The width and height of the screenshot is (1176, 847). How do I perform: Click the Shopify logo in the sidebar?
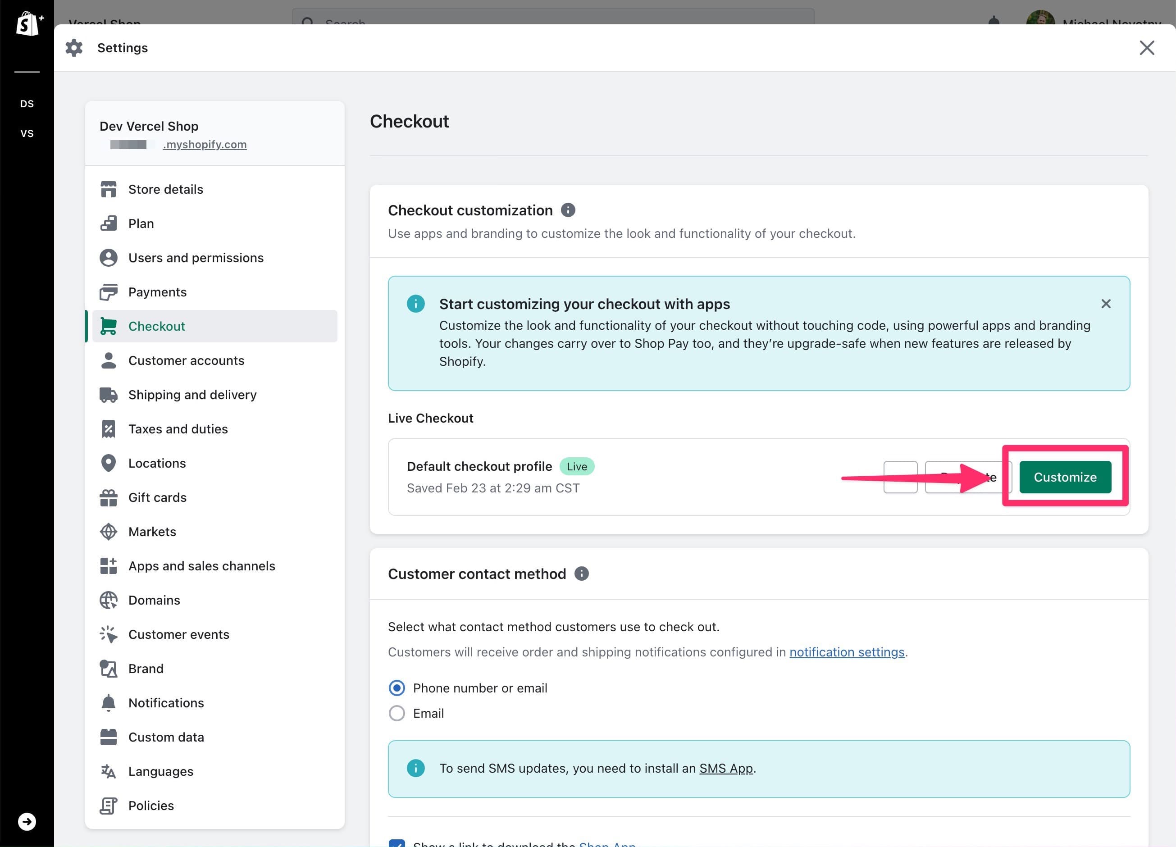[x=27, y=23]
